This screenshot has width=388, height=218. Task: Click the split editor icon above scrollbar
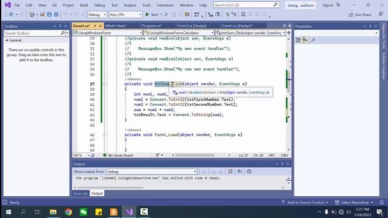289,33
